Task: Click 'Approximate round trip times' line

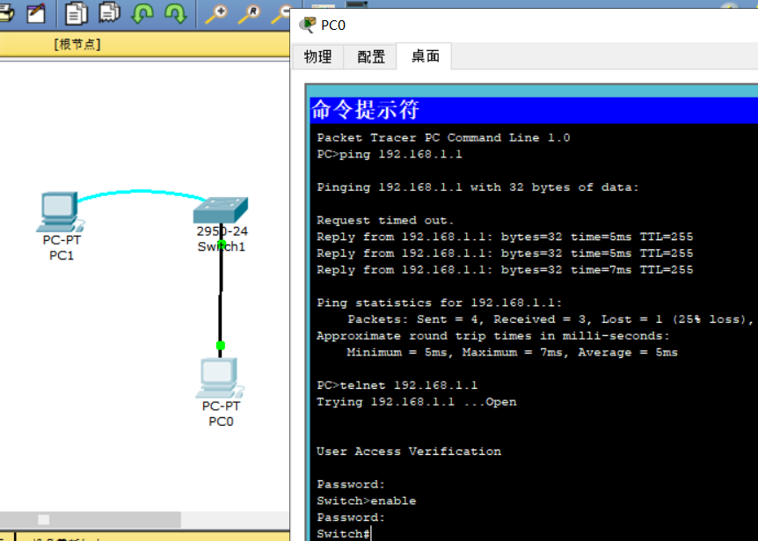Action: (493, 336)
